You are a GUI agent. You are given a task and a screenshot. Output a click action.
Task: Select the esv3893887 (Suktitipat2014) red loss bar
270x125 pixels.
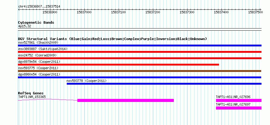[x=140, y=52]
